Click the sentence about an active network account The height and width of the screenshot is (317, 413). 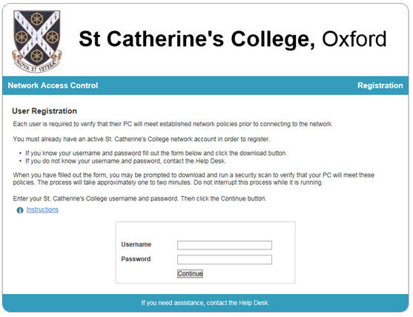tap(141, 139)
